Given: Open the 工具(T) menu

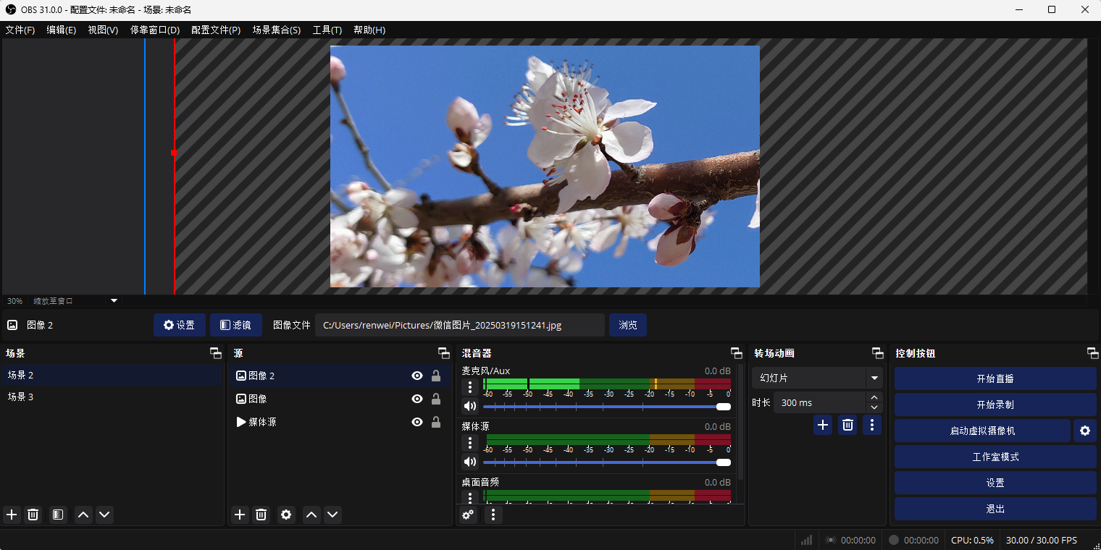Looking at the screenshot, I should click(x=327, y=30).
